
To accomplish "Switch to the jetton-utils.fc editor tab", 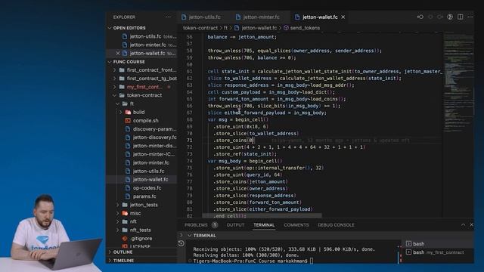I will point(204,17).
